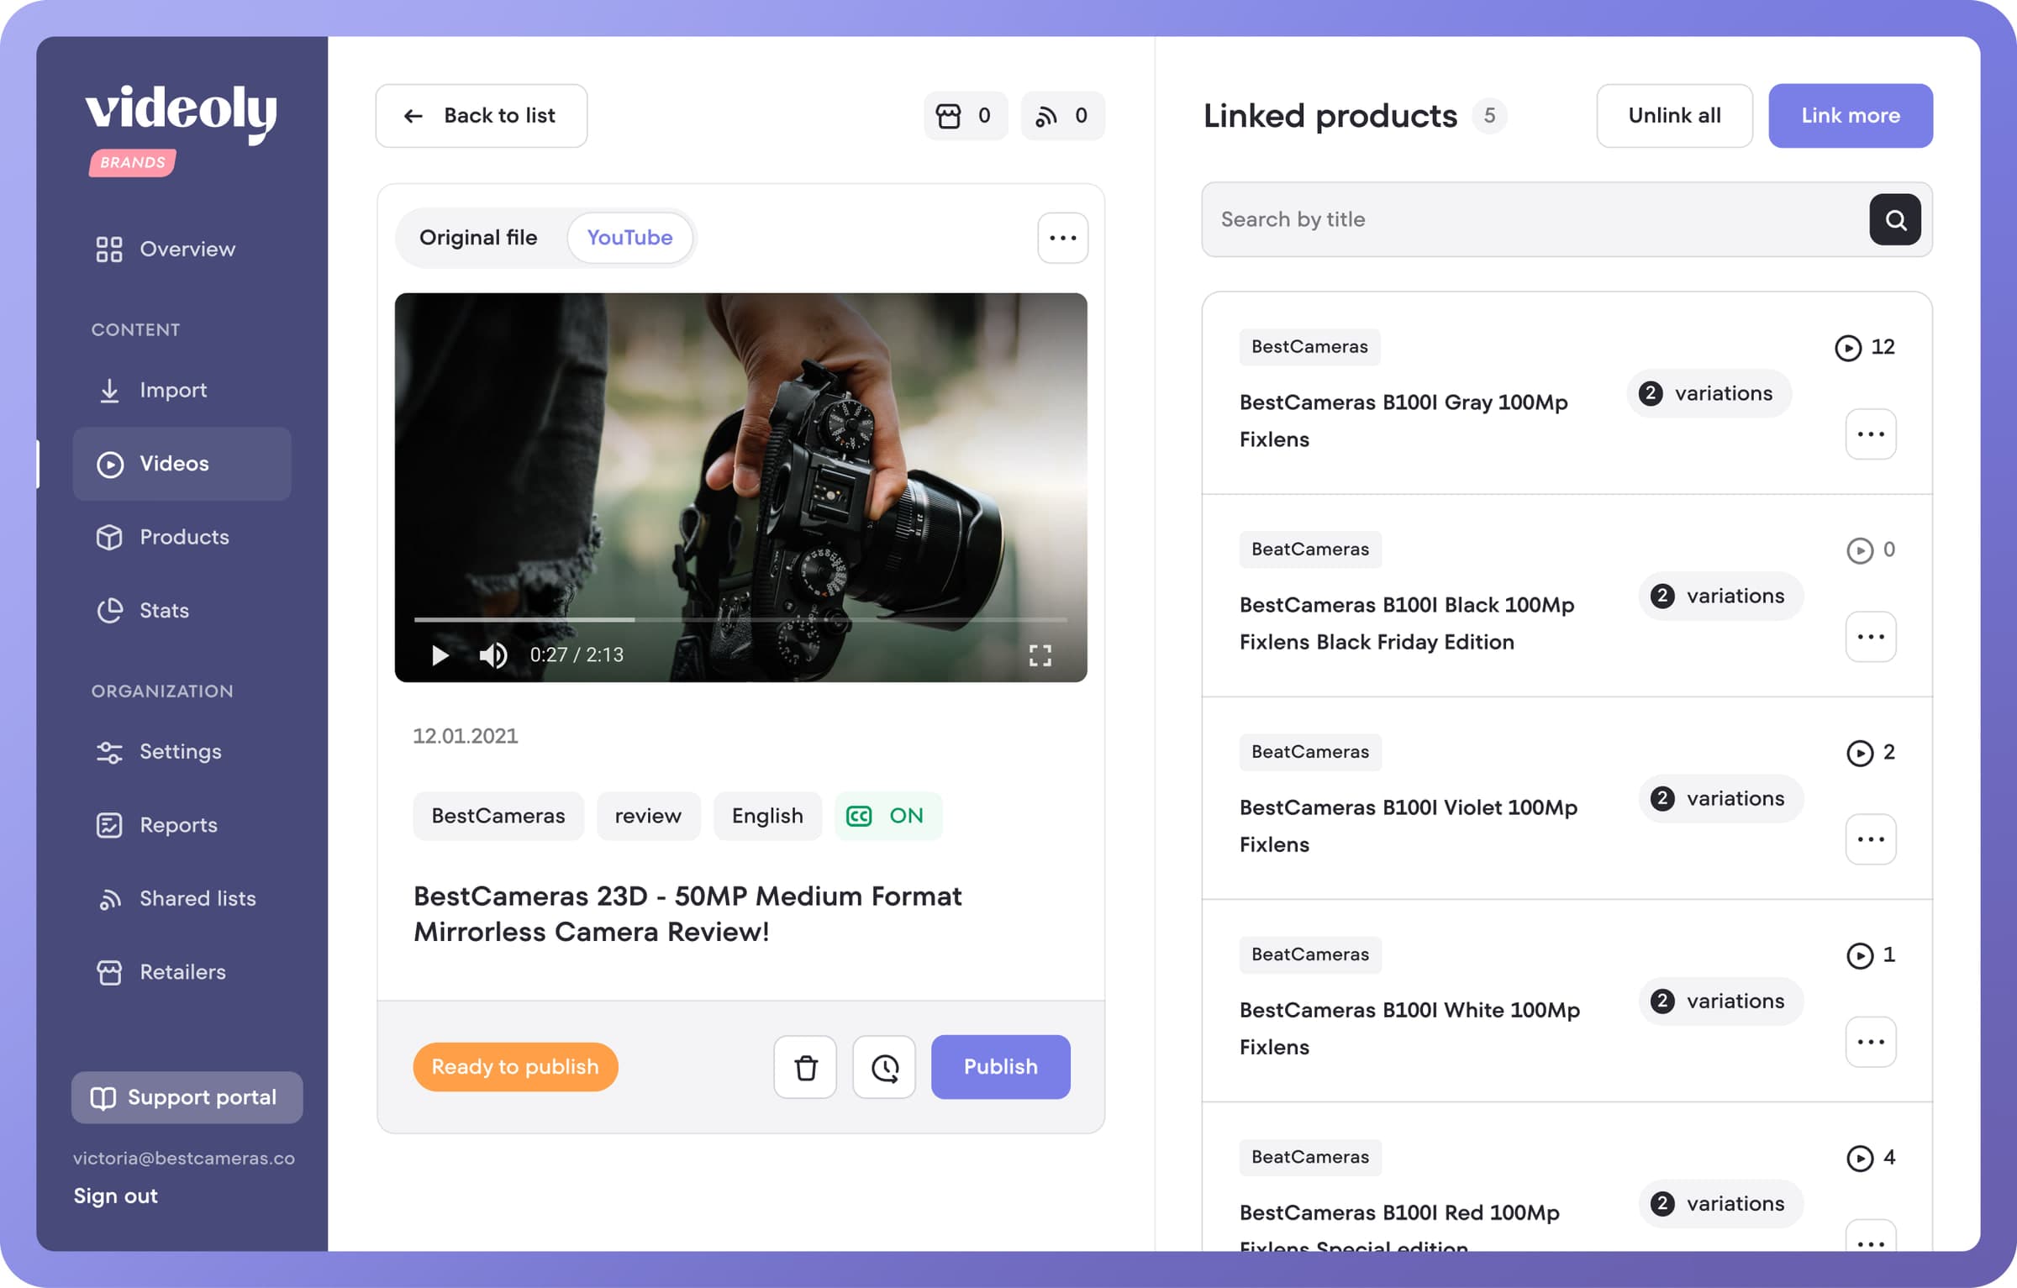The width and height of the screenshot is (2017, 1288).
Task: Go to the Import section
Action: pyautogui.click(x=151, y=390)
